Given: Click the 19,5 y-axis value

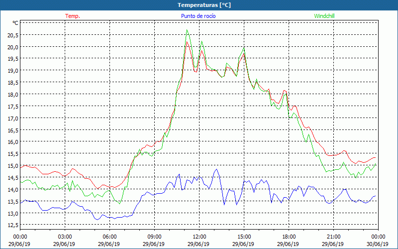Looking at the screenshot, I should (13, 59).
